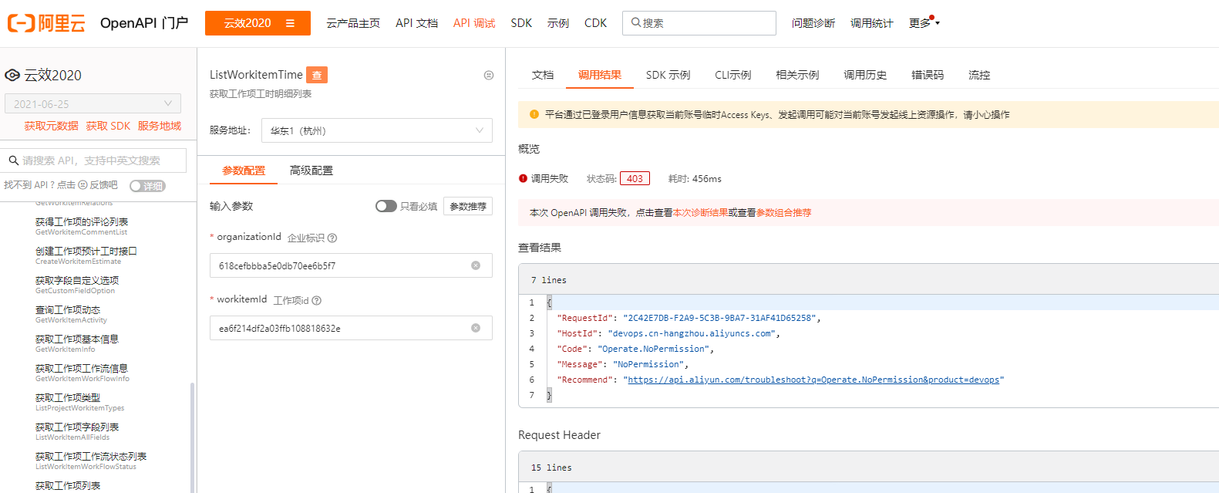Click the help icon next to organizationId
This screenshot has width=1219, height=493.
coord(332,238)
